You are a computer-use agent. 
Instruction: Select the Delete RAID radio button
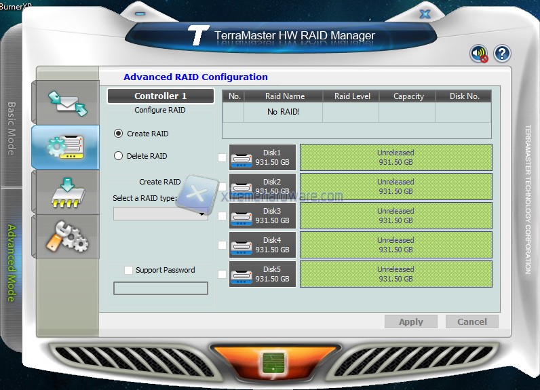119,156
